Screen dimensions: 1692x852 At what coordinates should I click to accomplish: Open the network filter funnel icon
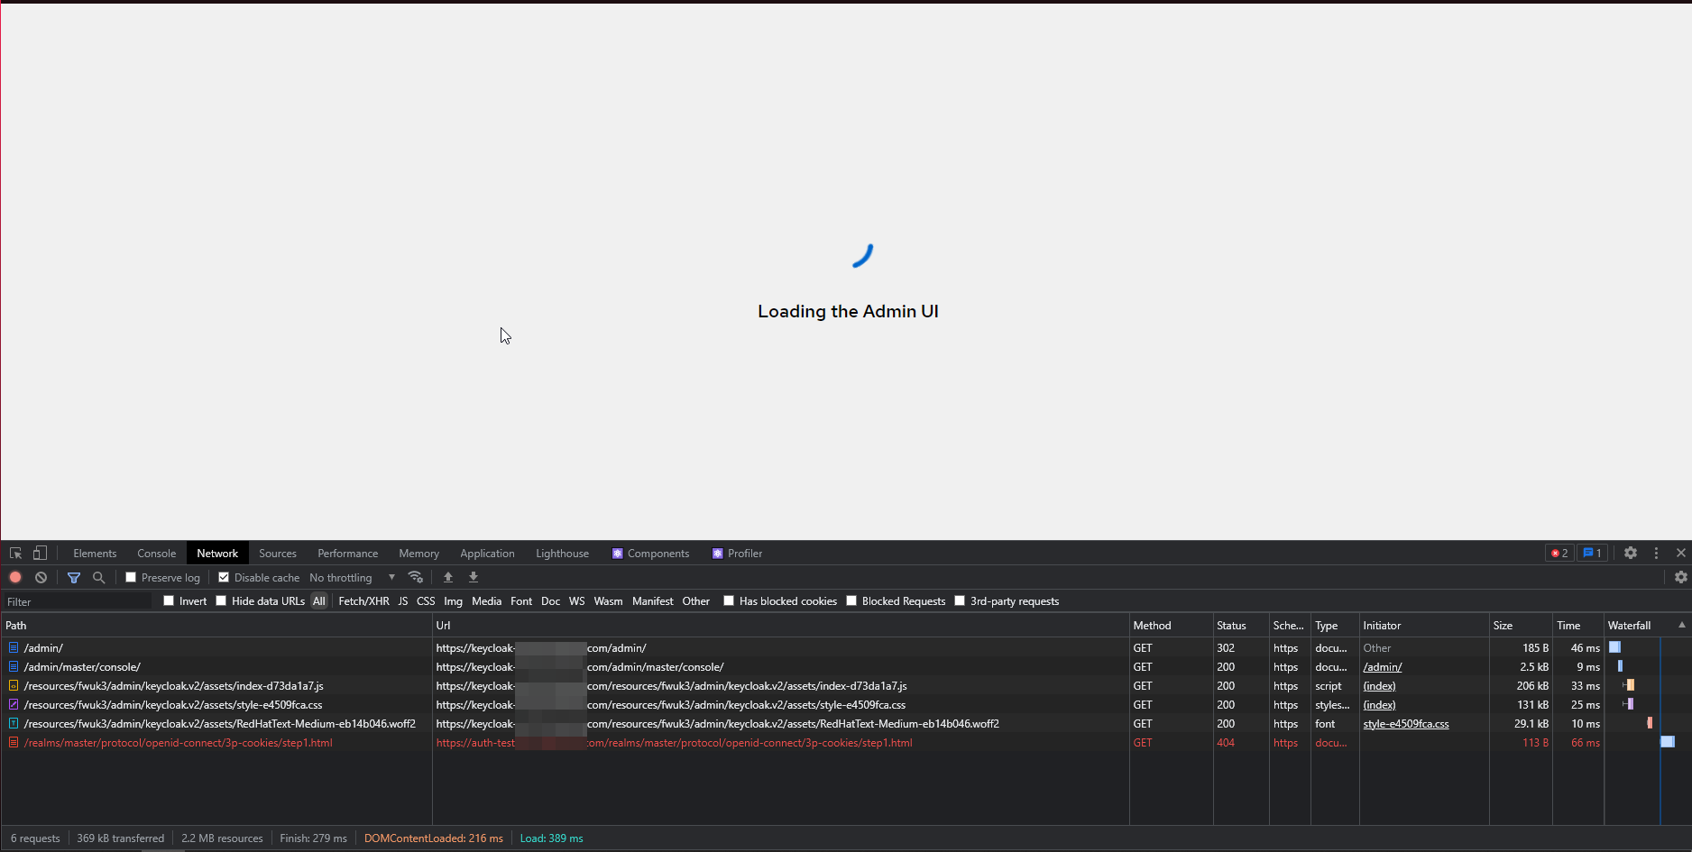pos(74,577)
